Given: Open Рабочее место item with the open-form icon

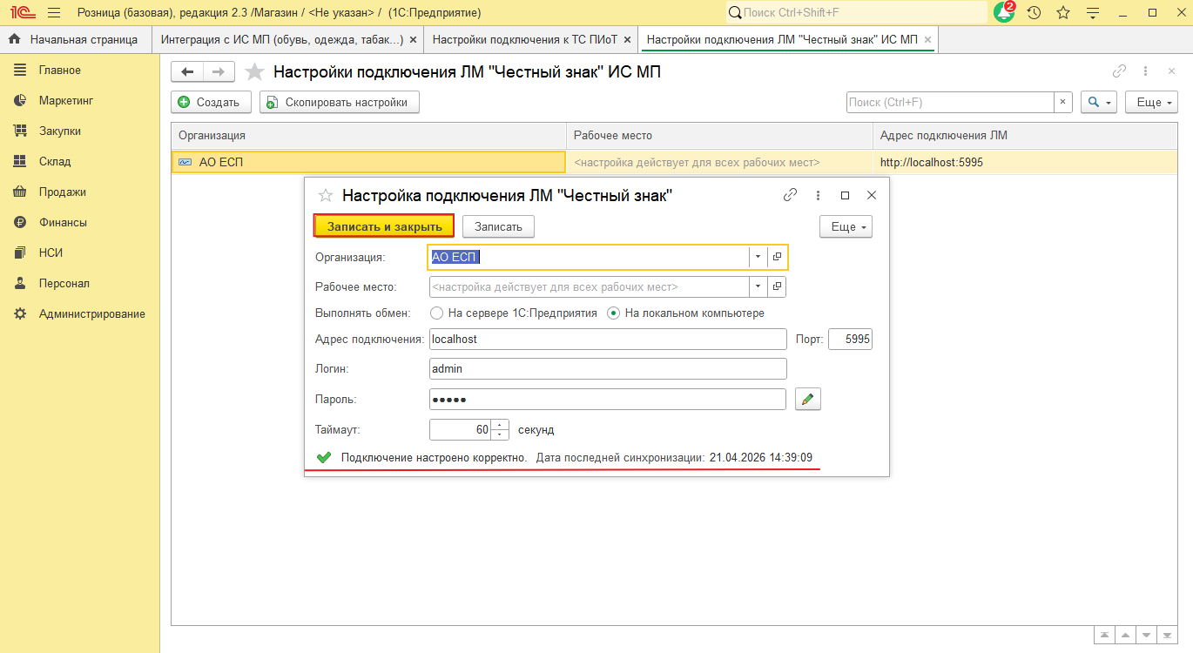Looking at the screenshot, I should pos(778,286).
